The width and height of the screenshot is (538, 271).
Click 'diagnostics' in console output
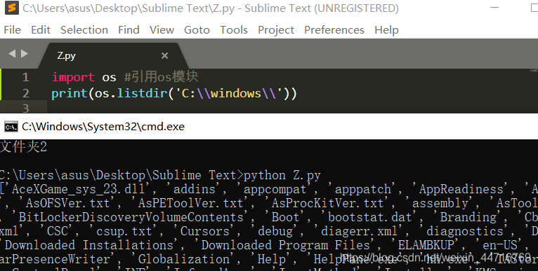click(464, 231)
